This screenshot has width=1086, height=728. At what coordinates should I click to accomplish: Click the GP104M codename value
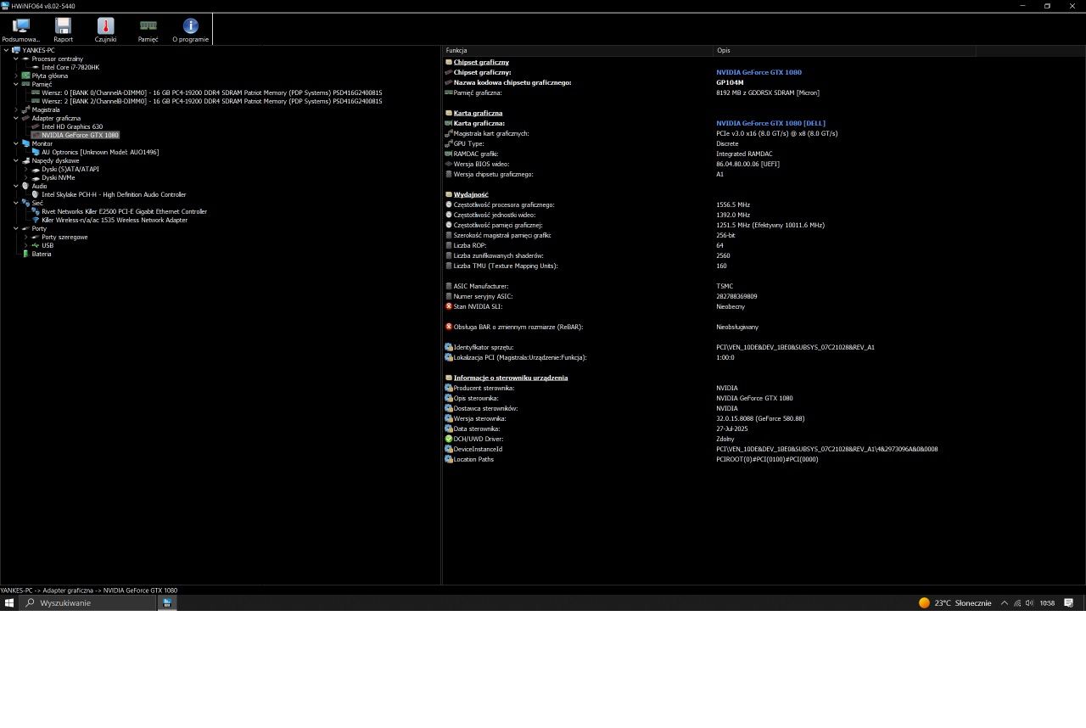point(730,82)
